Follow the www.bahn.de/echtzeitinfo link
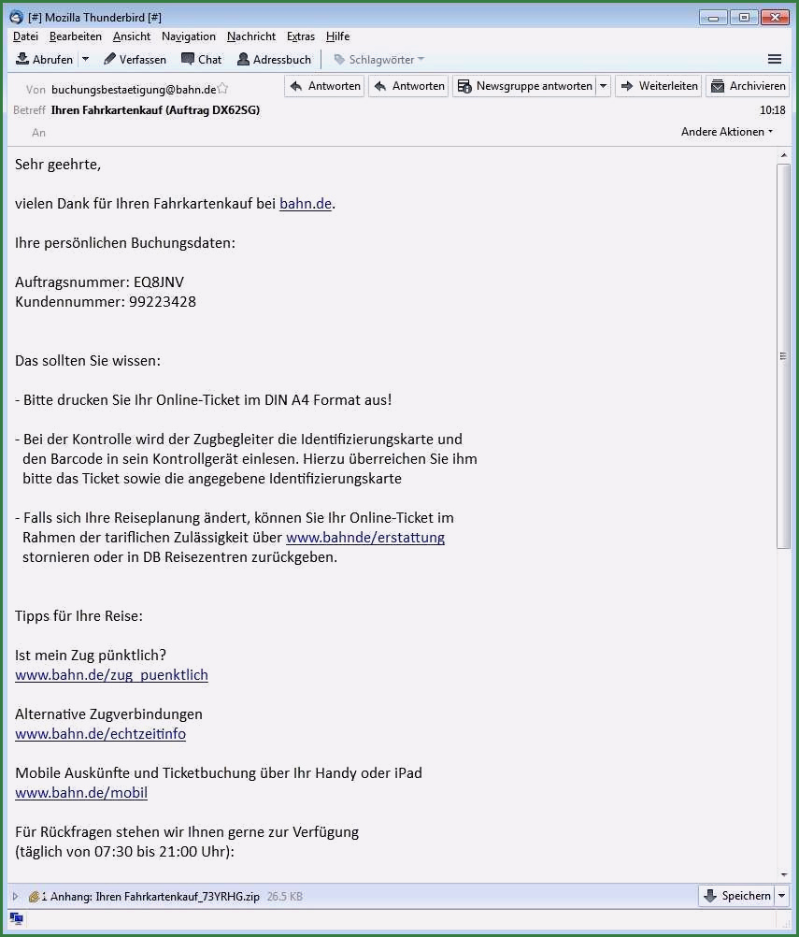 click(x=100, y=734)
